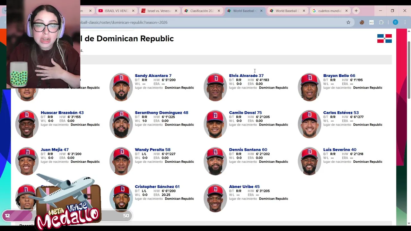Image resolution: width=411 pixels, height=231 pixels.
Task: Click Dennis Santana's headshot photo
Action: [x=215, y=161]
